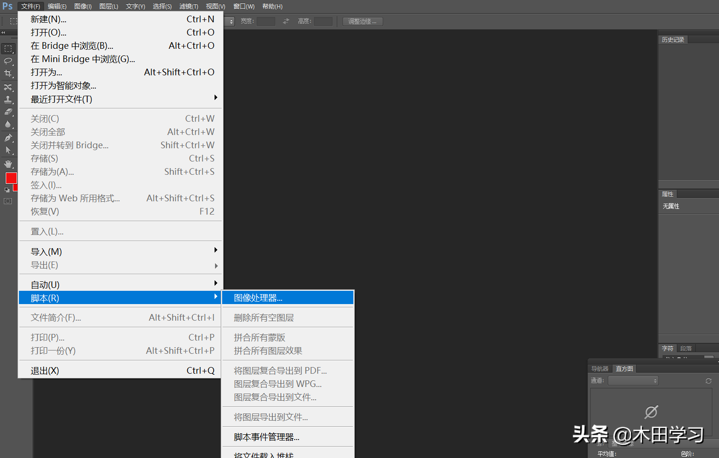The width and height of the screenshot is (719, 458).
Task: Reset to default foreground/background colors icon
Action: tap(7, 189)
